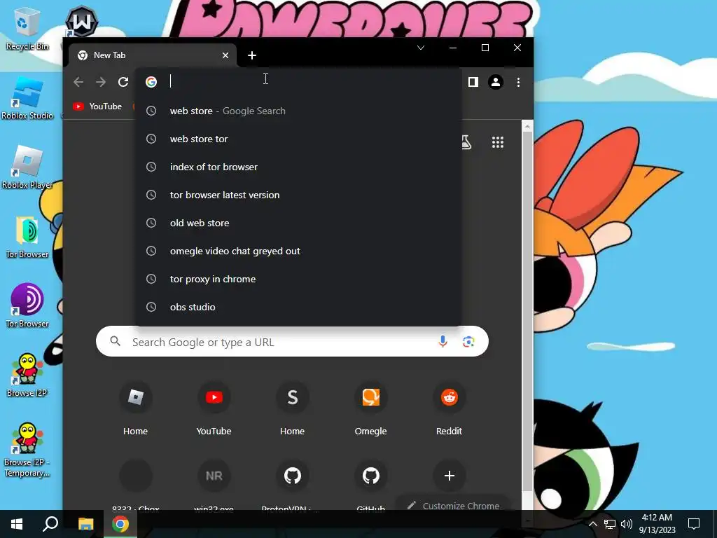Image resolution: width=717 pixels, height=538 pixels.
Task: Open Roblox Studio desktop shortcut
Action: coord(27,98)
